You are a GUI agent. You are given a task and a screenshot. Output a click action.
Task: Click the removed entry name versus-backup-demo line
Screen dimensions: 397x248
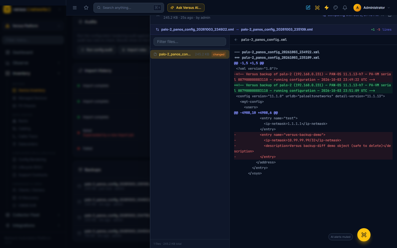pyautogui.click(x=313, y=135)
